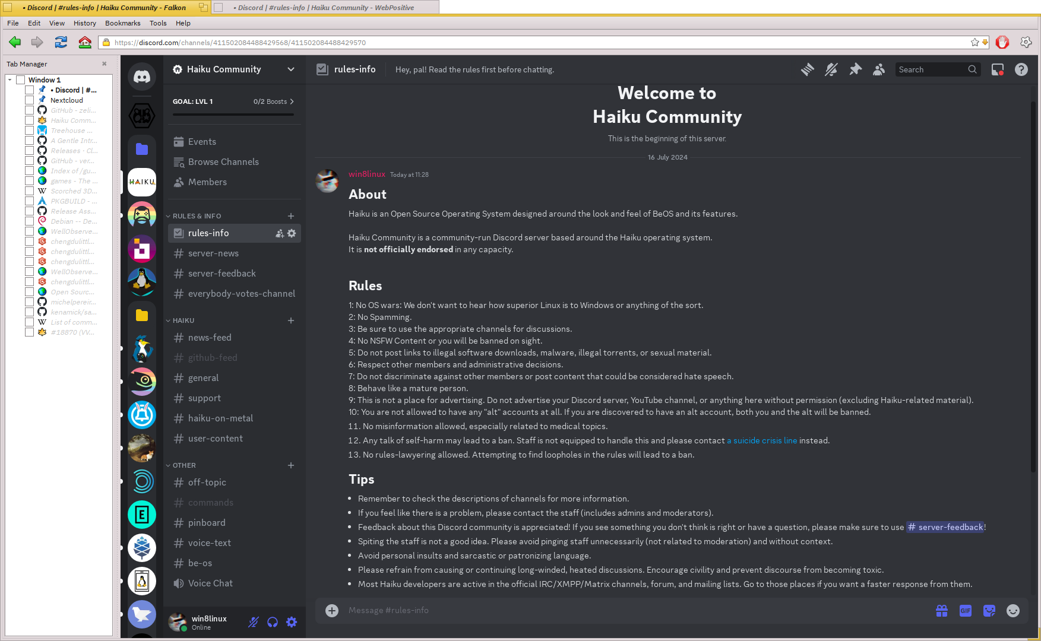
Task: Click the browser URL address bar
Action: tap(534, 43)
